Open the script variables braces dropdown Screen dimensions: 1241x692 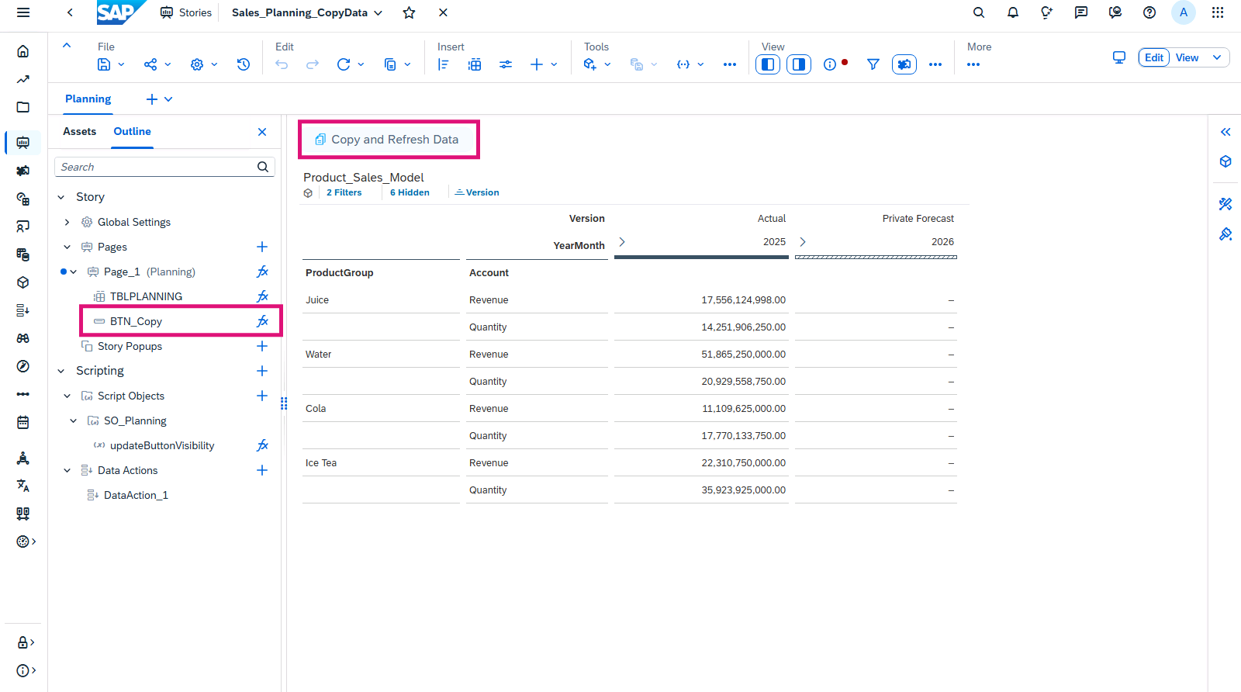click(x=690, y=64)
